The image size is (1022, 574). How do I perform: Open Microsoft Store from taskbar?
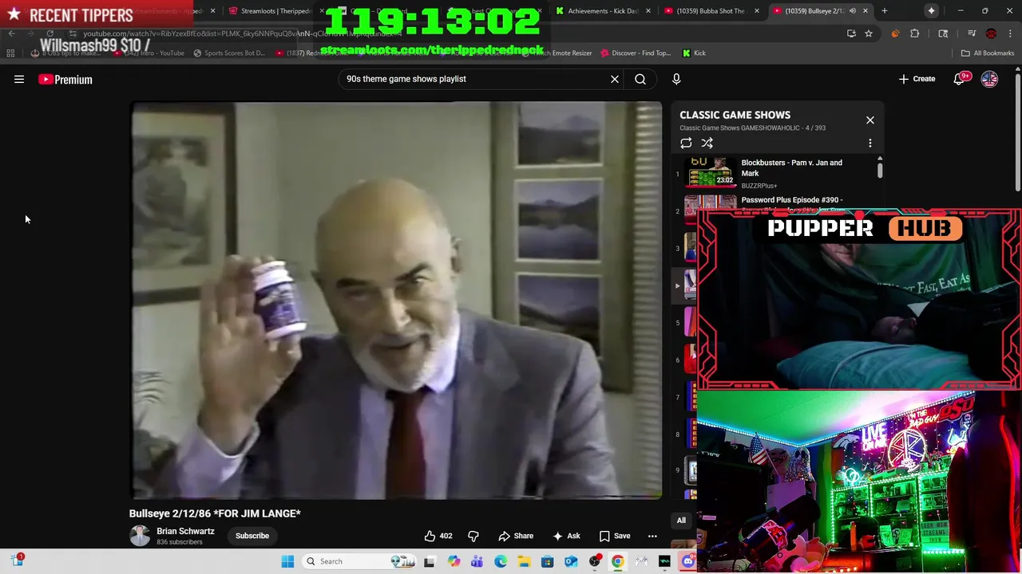[548, 561]
